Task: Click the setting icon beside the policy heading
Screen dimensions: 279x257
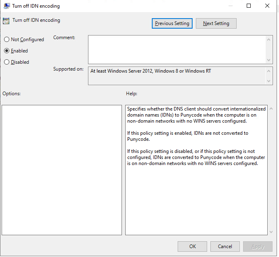Action: [6, 21]
